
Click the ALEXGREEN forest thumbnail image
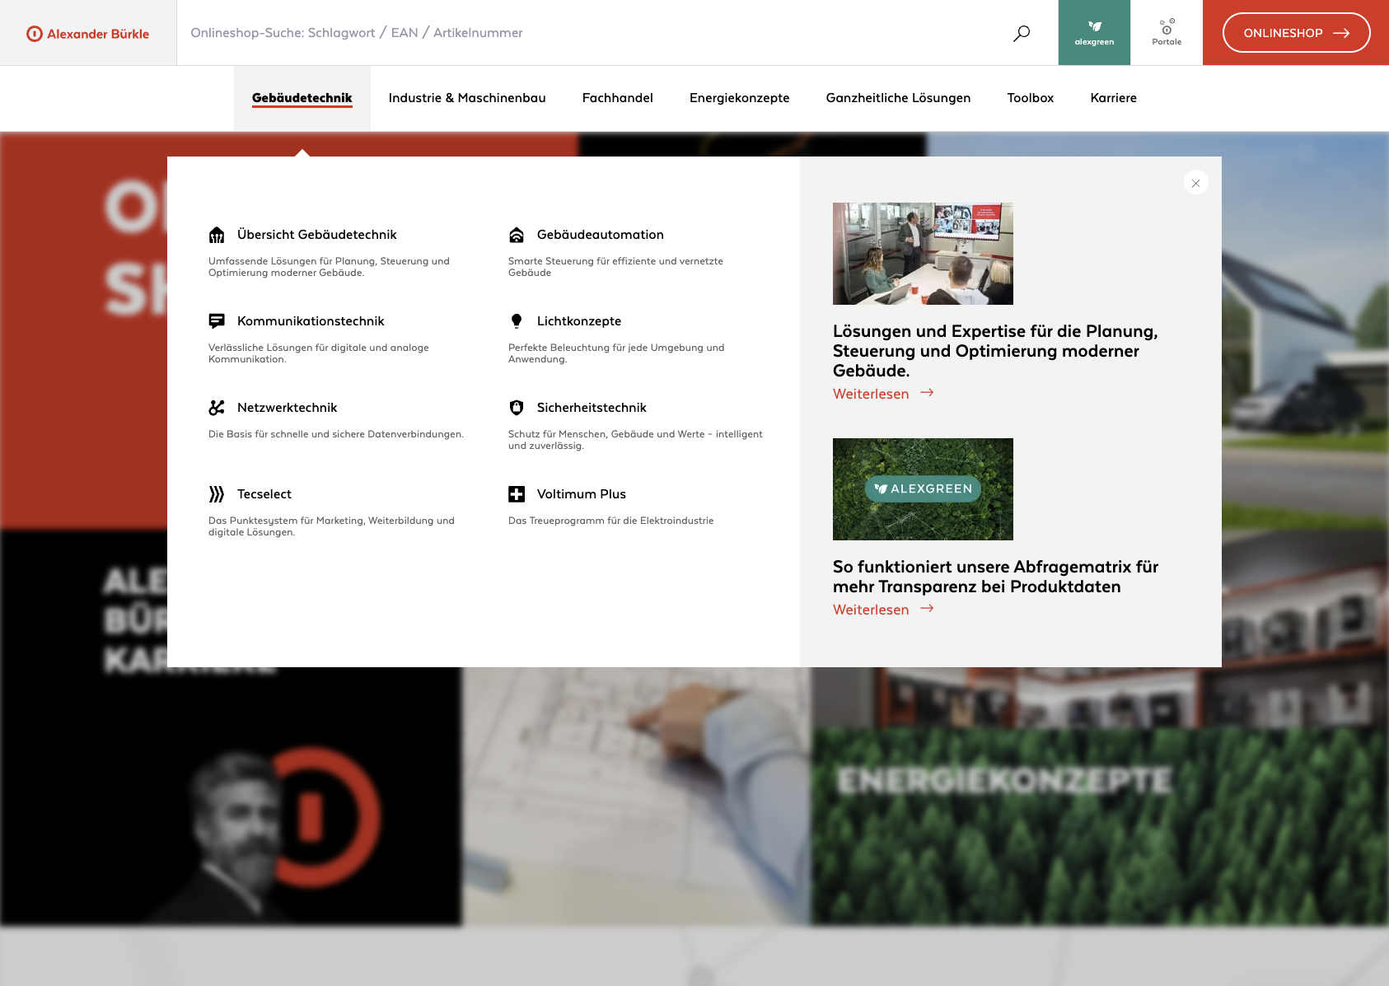pos(923,488)
